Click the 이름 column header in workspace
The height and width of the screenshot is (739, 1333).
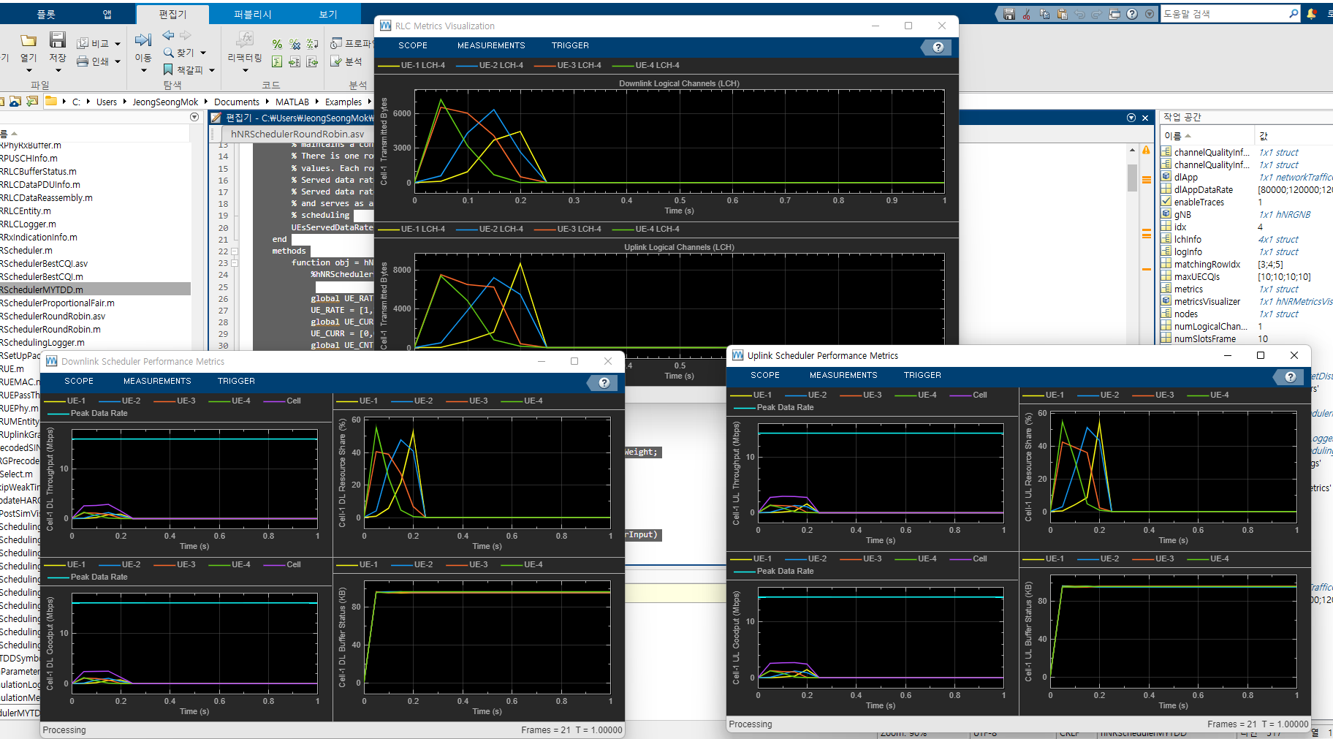(1207, 135)
